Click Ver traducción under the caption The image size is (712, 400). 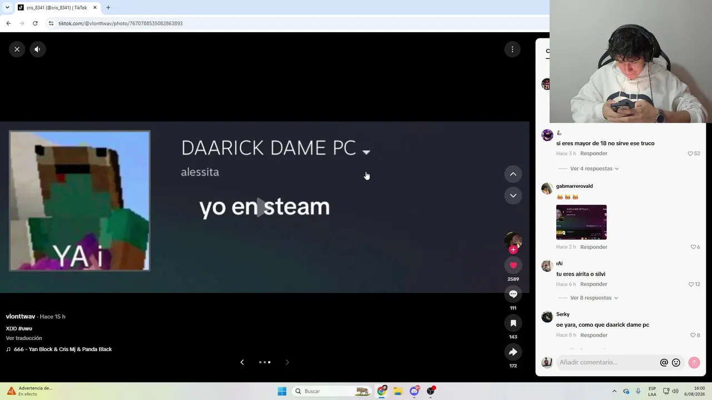point(24,338)
